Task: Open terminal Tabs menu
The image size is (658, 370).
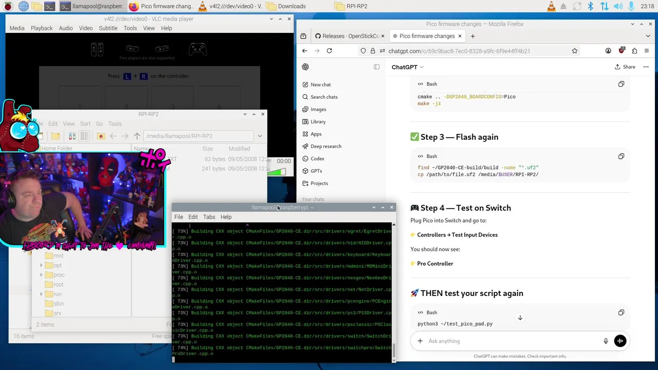Action: tap(209, 217)
